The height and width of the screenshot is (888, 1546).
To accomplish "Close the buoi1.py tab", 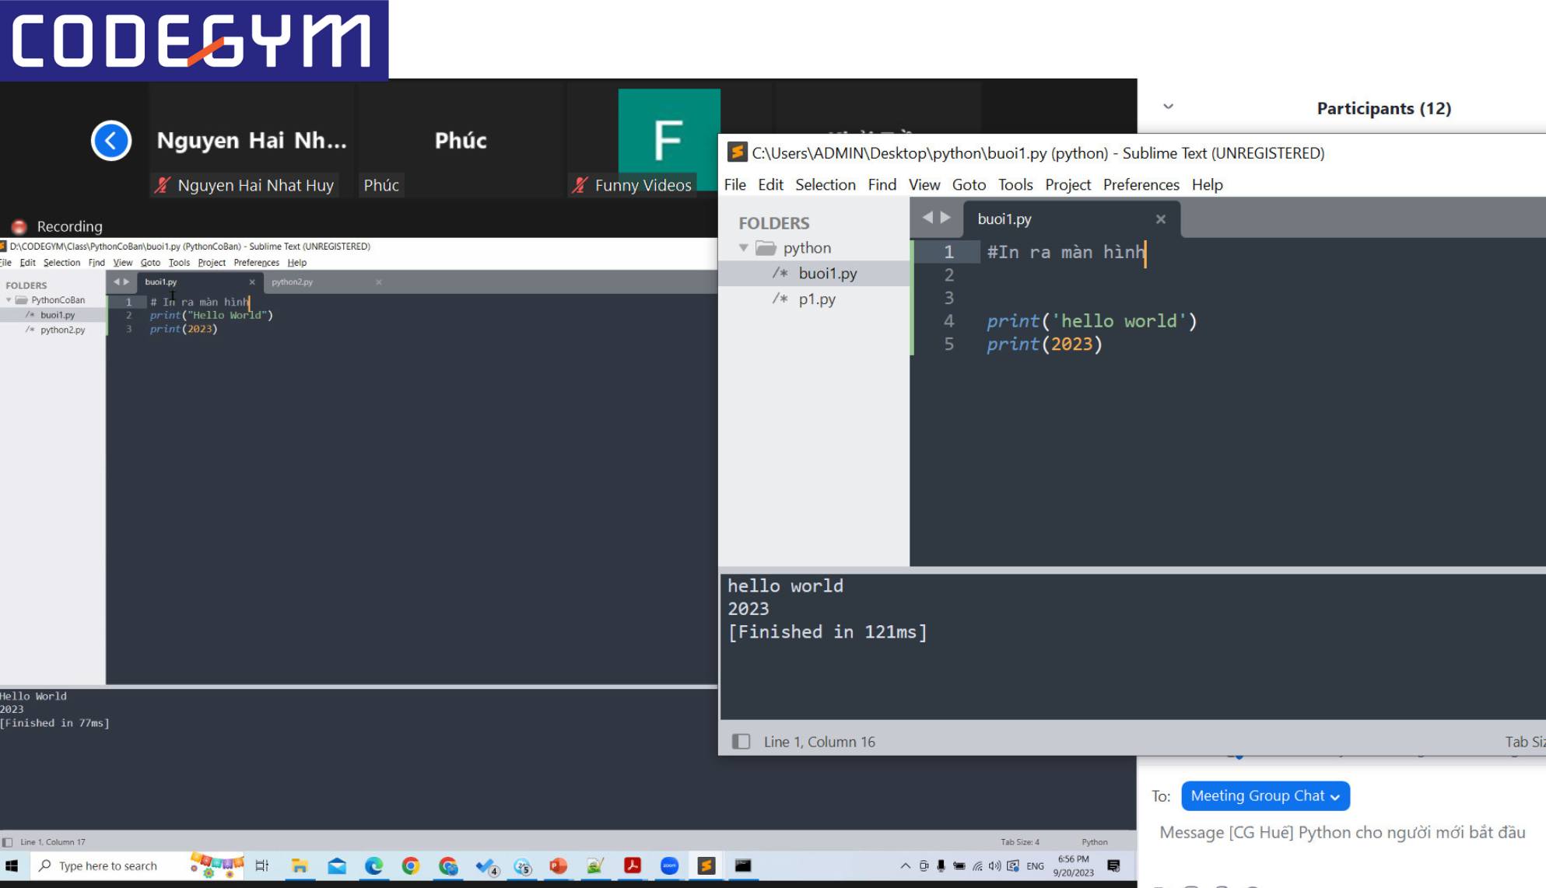I will click(1160, 219).
